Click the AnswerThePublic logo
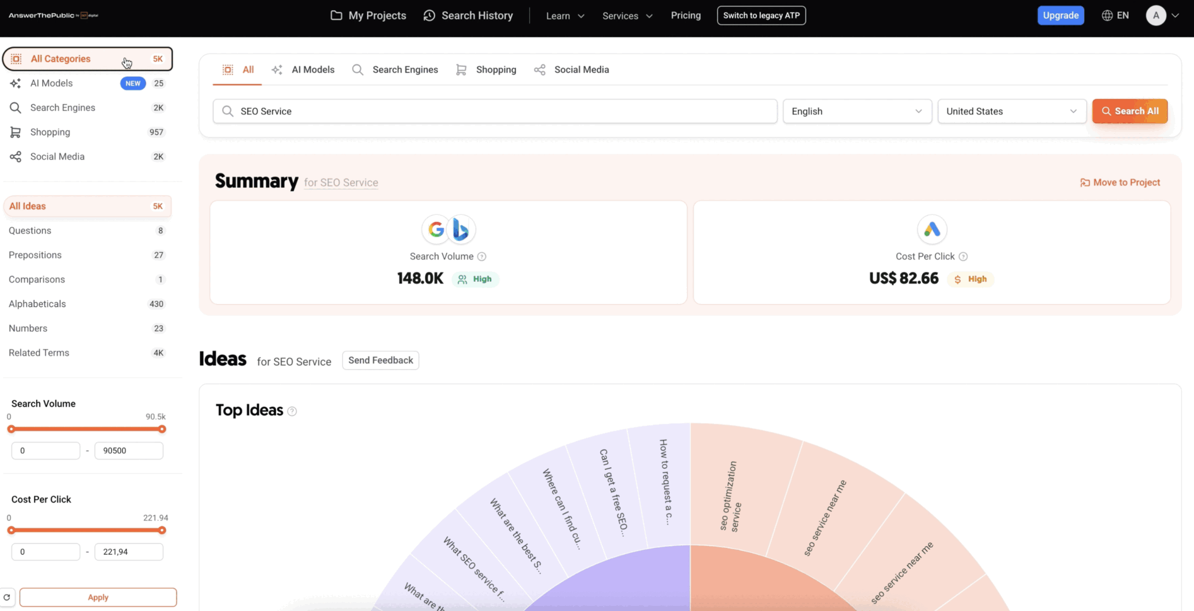Viewport: 1194px width, 611px height. [54, 16]
